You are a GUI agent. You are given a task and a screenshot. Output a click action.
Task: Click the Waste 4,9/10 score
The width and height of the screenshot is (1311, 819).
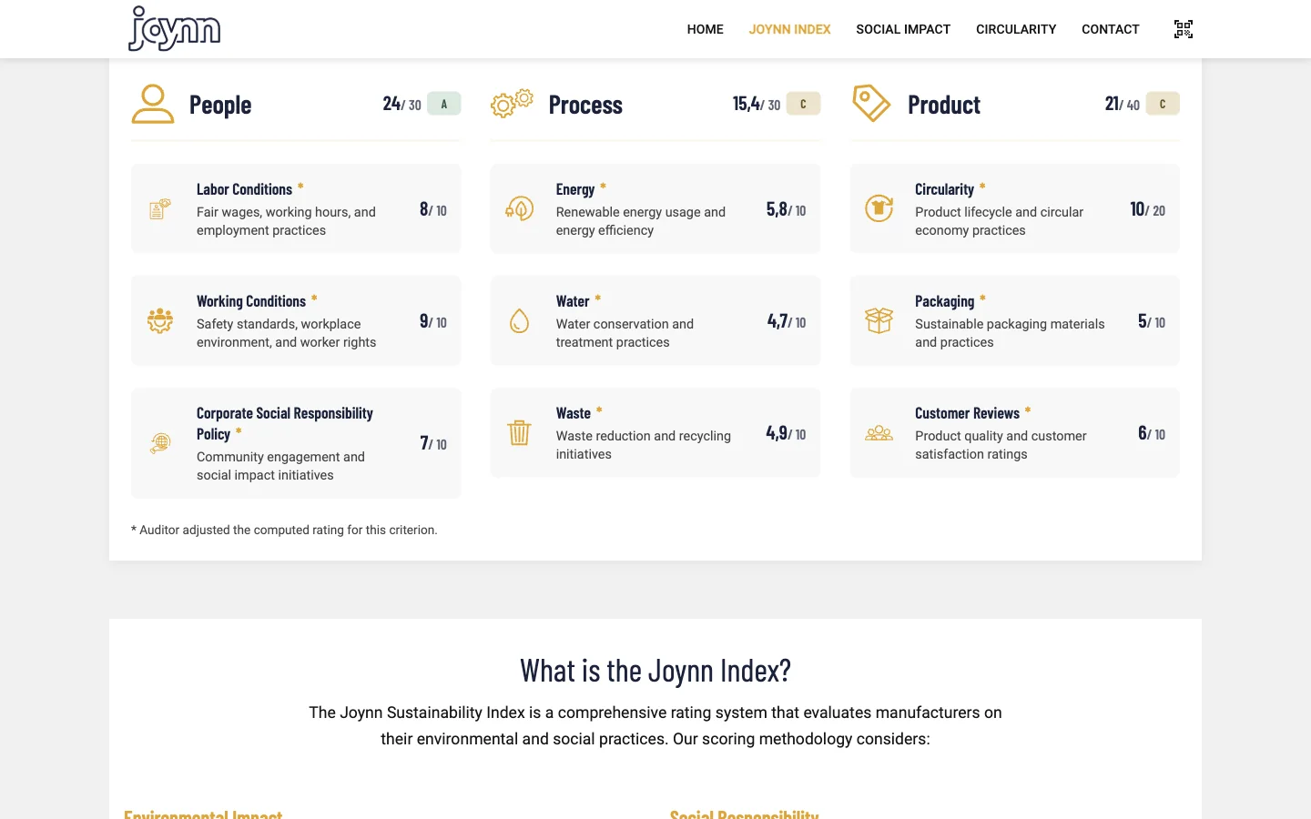[x=786, y=433]
